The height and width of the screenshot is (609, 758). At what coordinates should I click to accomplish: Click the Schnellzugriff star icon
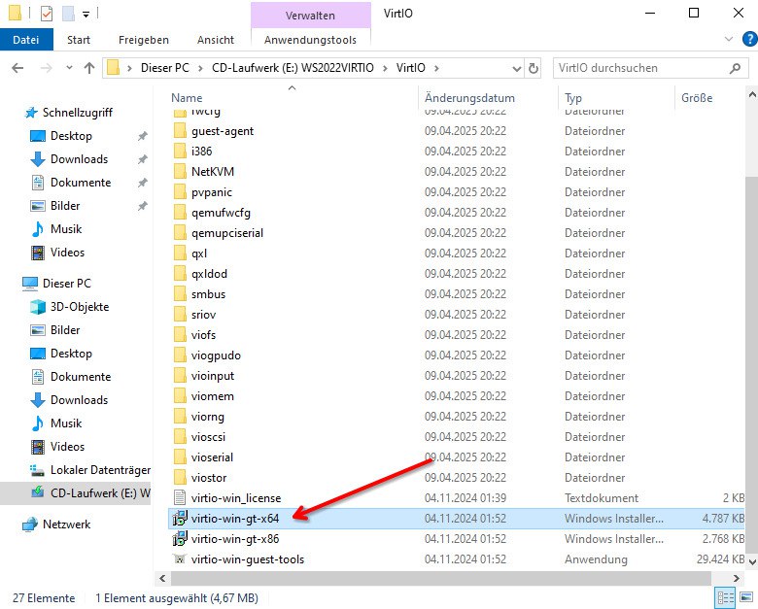click(31, 113)
